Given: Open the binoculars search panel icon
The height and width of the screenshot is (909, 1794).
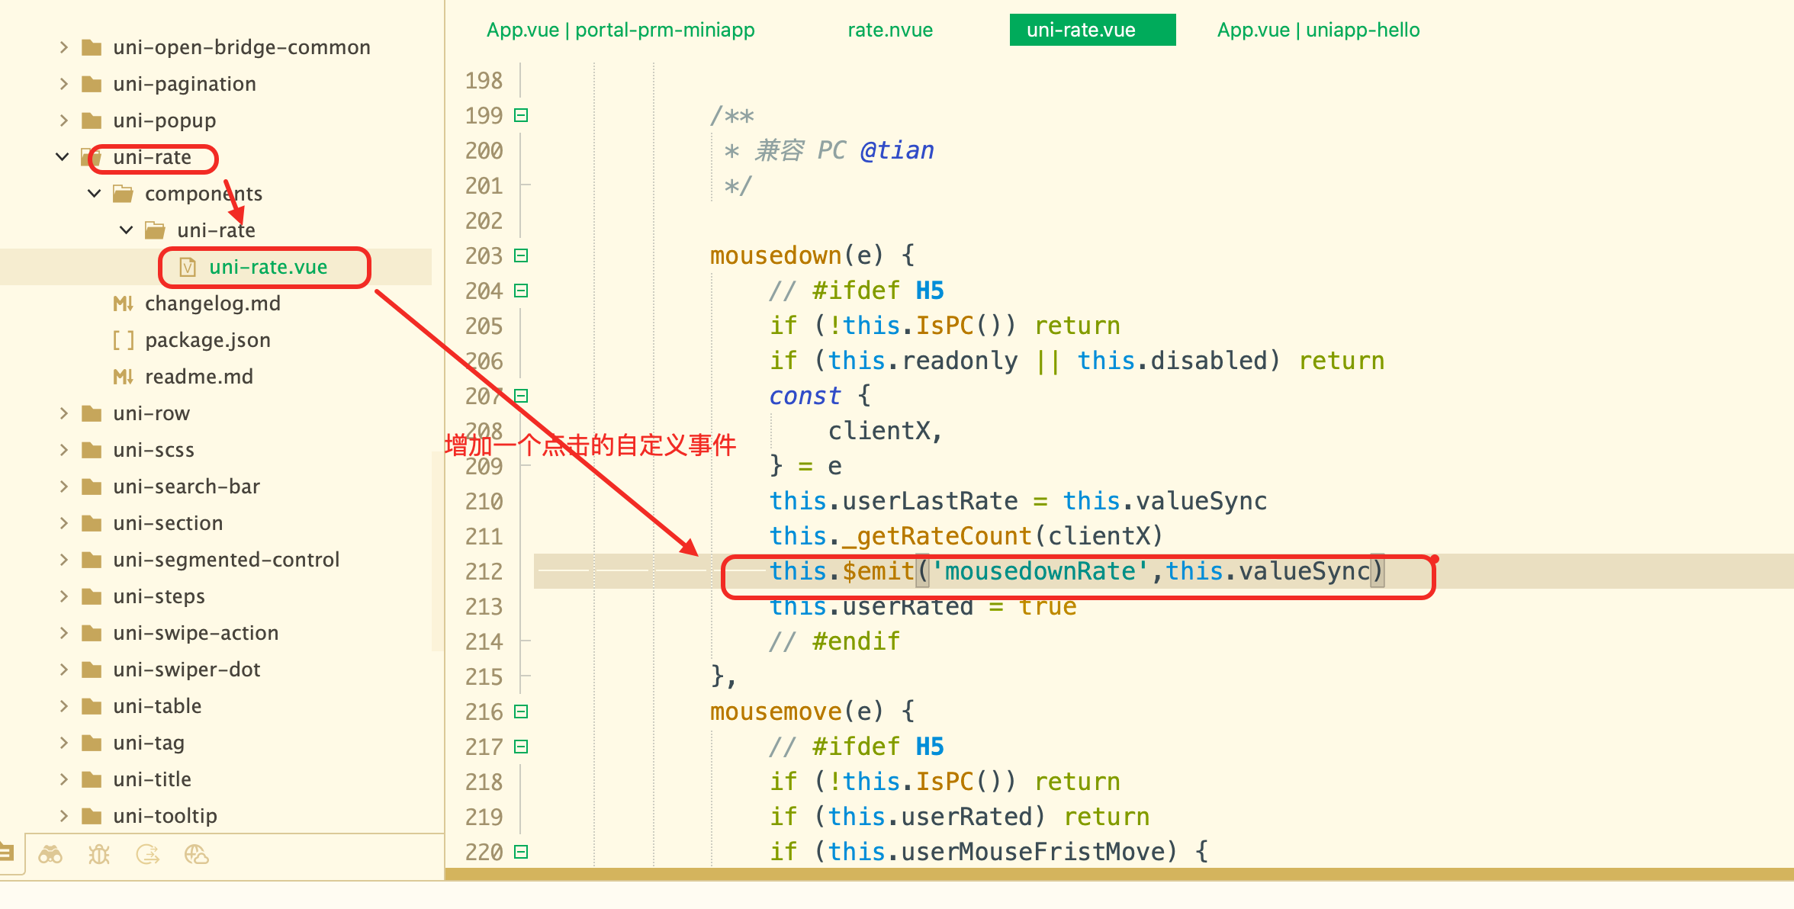Looking at the screenshot, I should point(50,854).
